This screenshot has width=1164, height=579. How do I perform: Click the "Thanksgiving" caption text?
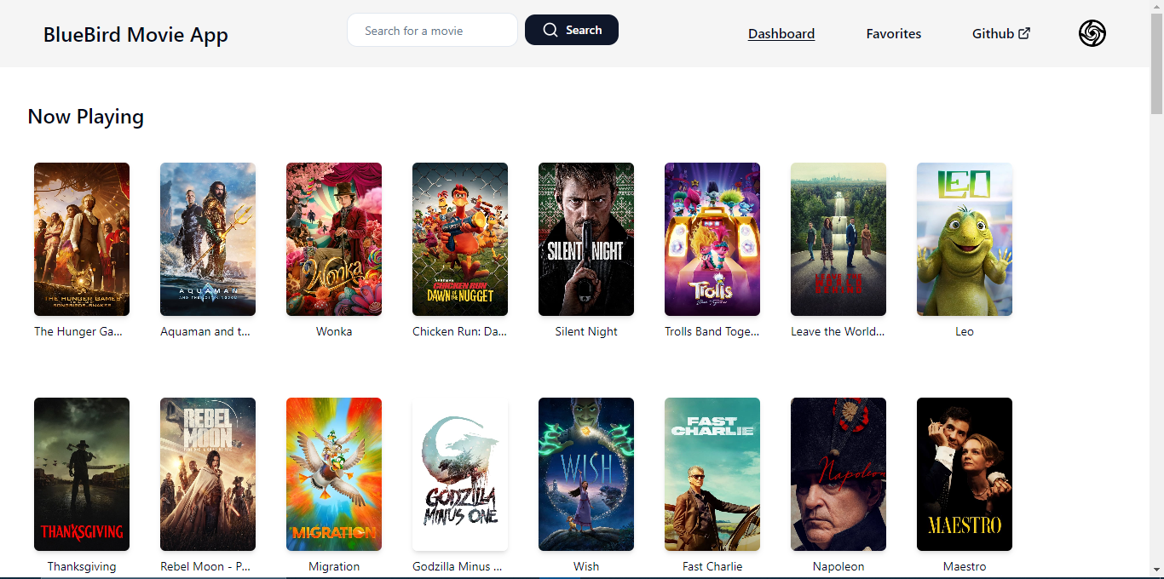(x=82, y=566)
